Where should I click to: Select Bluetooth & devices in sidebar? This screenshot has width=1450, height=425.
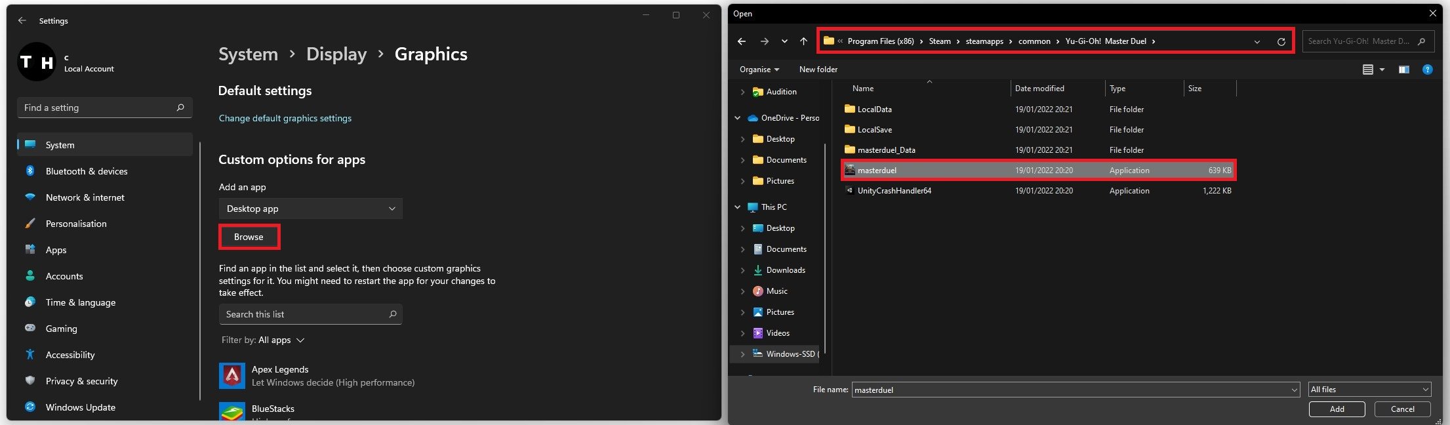87,171
